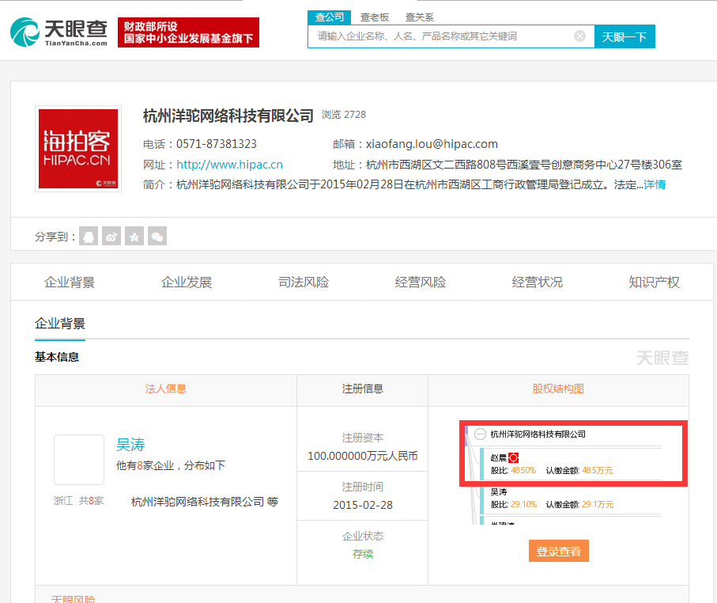
Task: Share to QQ Zone star icon
Action: [134, 237]
